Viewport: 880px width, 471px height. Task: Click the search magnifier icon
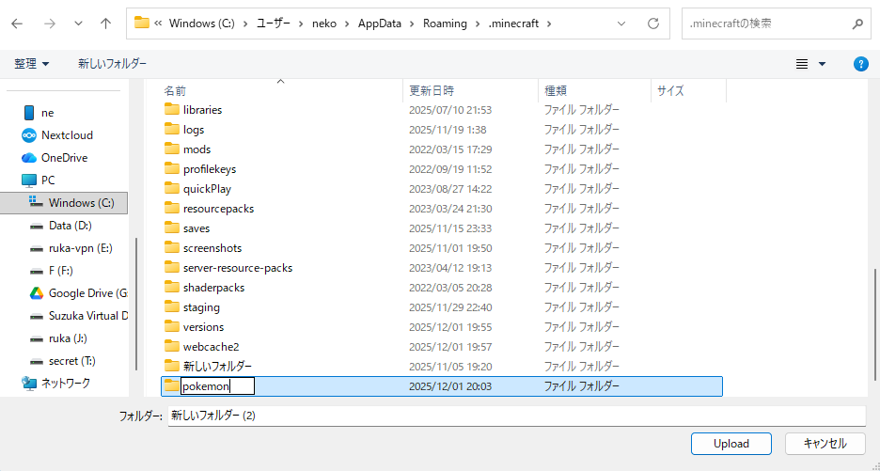coord(857,24)
